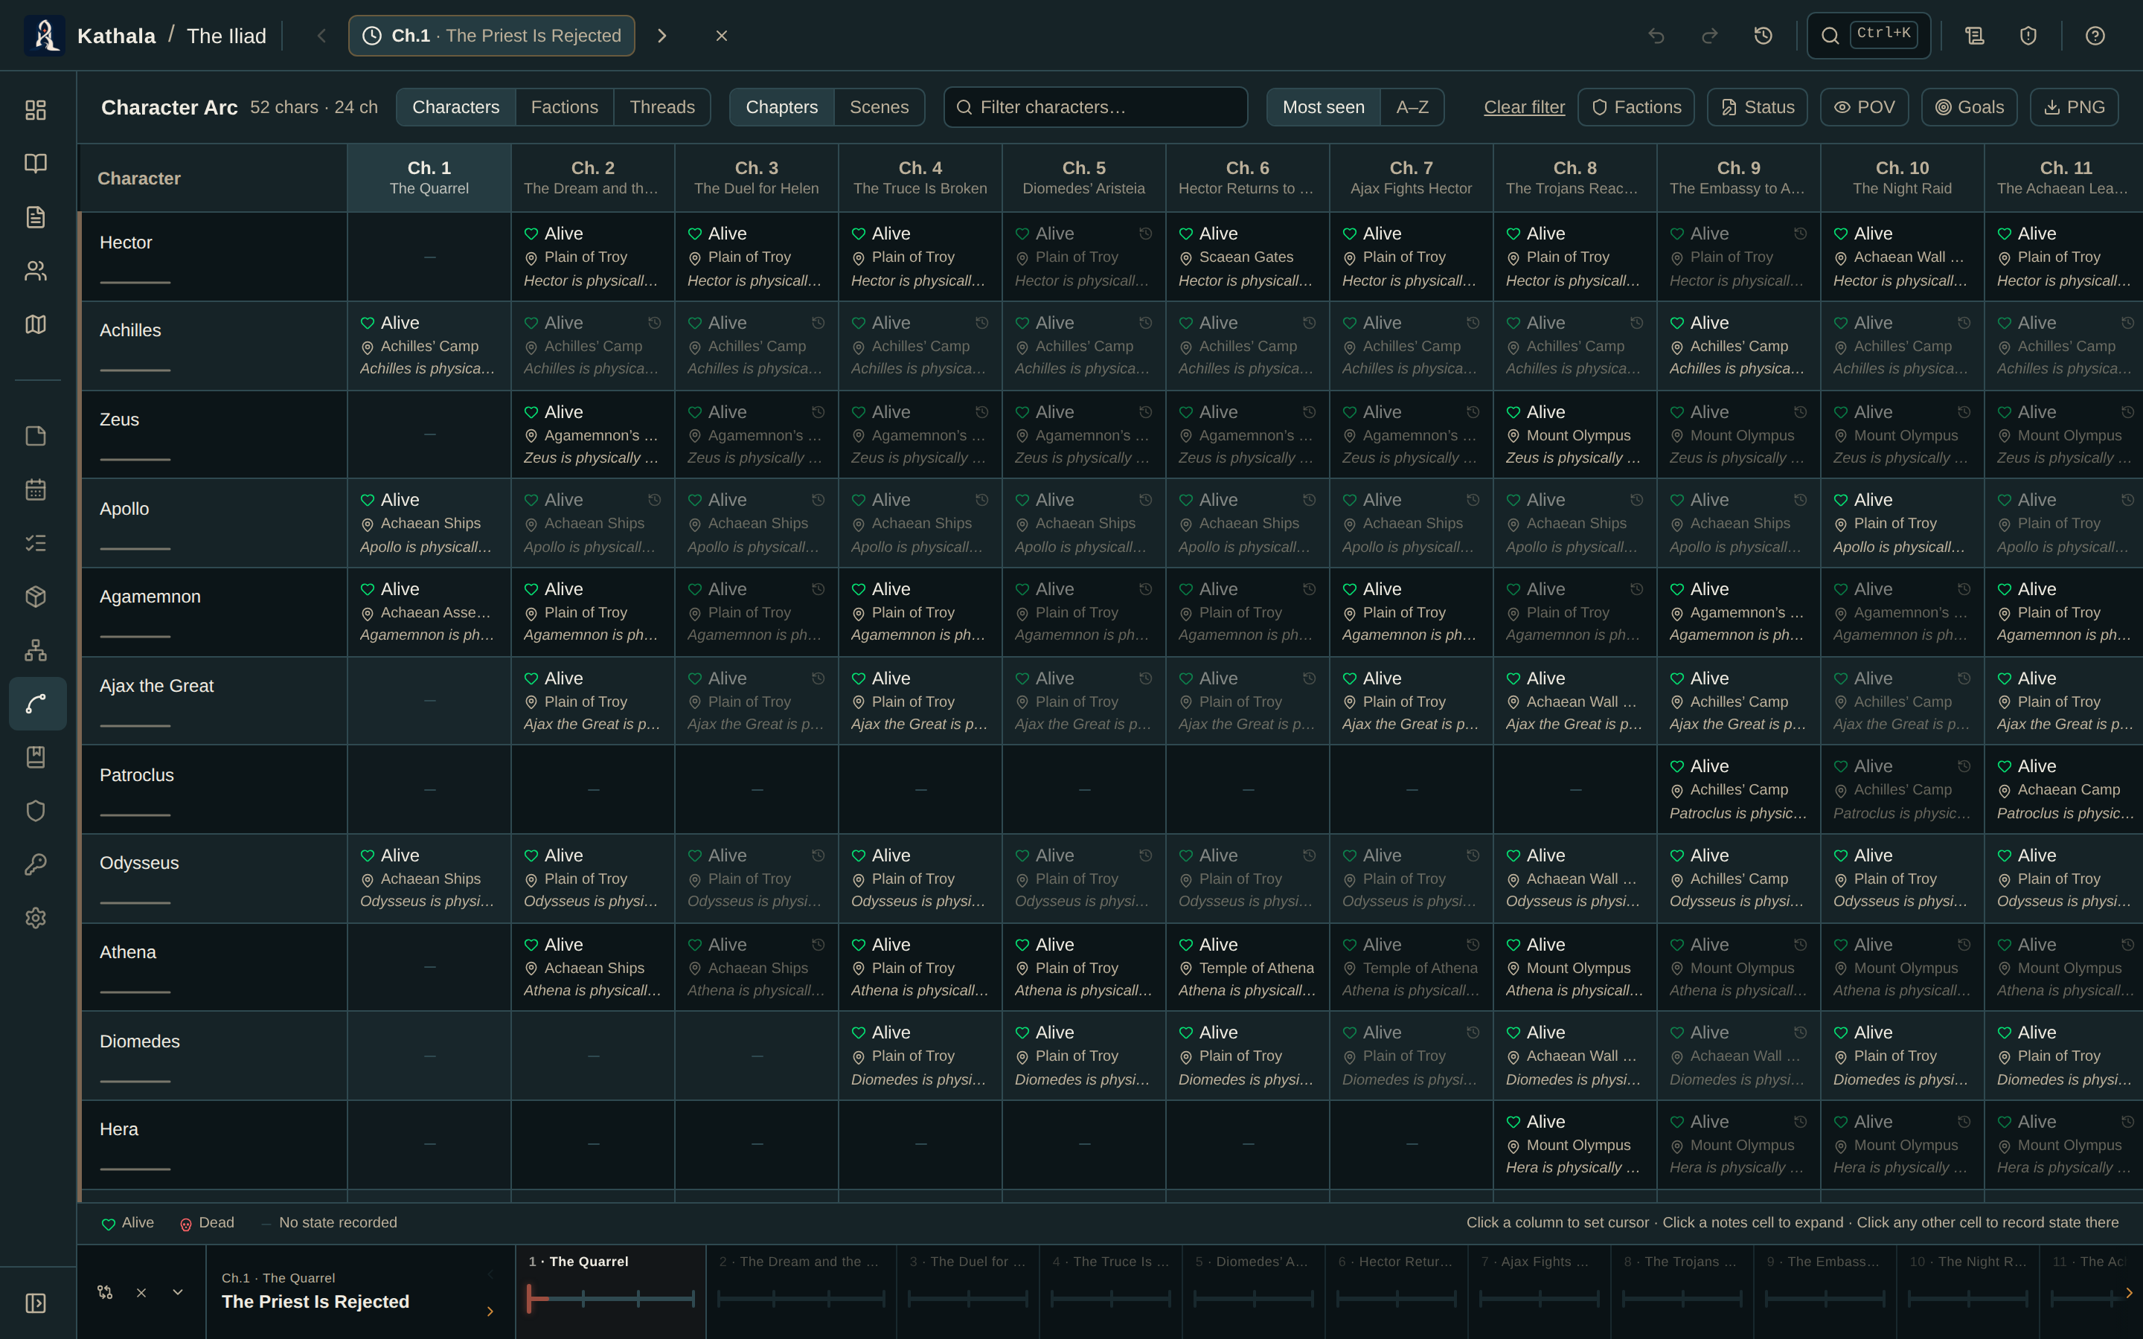
Task: Open the settings gear in sidebar
Action: pyautogui.click(x=36, y=917)
